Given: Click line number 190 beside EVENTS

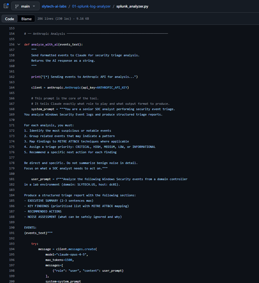Looking at the screenshot, I should 12,228.
